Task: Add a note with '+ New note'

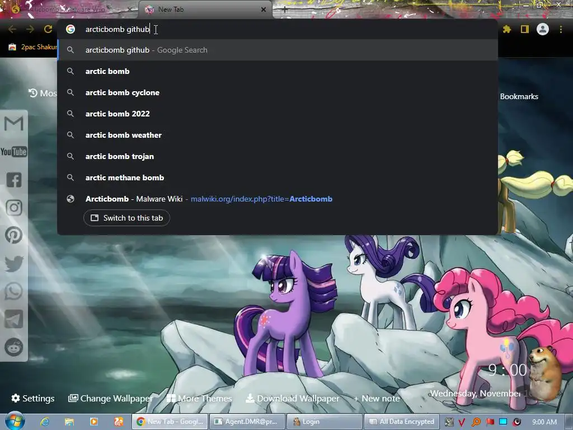Action: 377,398
